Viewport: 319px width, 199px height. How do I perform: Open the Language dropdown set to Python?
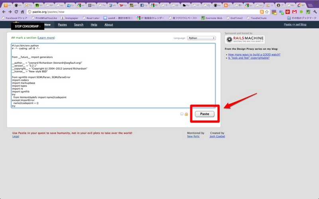(x=201, y=38)
